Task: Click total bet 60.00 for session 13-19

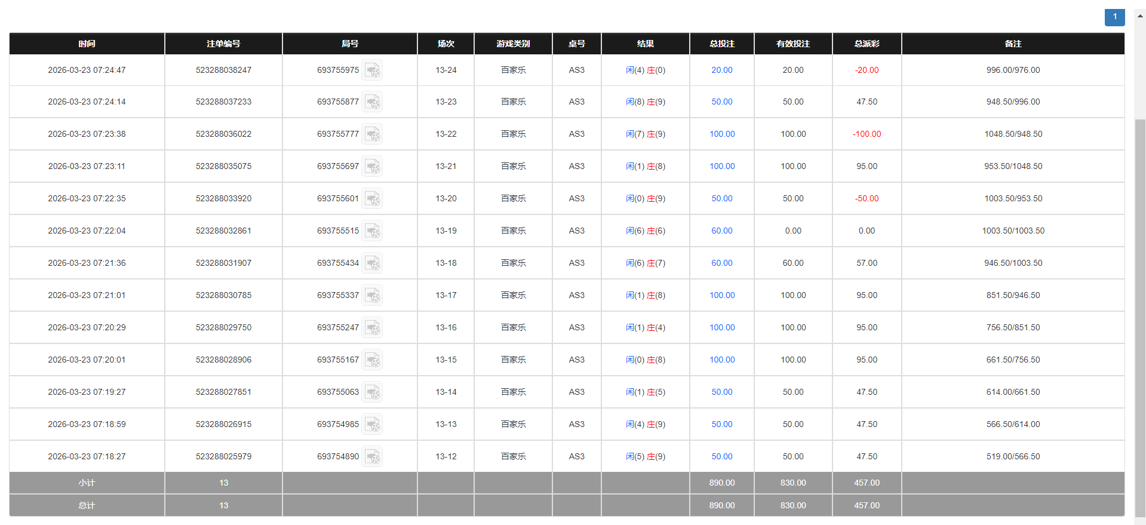Action: point(721,231)
